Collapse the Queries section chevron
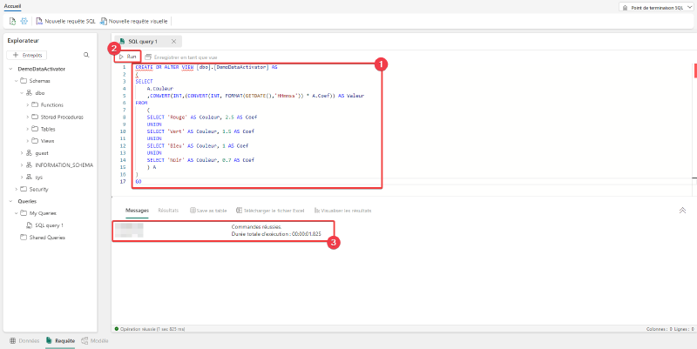The width and height of the screenshot is (697, 349). point(10,201)
